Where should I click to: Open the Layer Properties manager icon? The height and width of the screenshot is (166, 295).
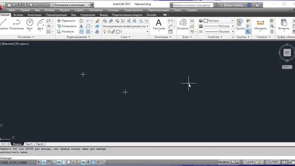pos(105,21)
